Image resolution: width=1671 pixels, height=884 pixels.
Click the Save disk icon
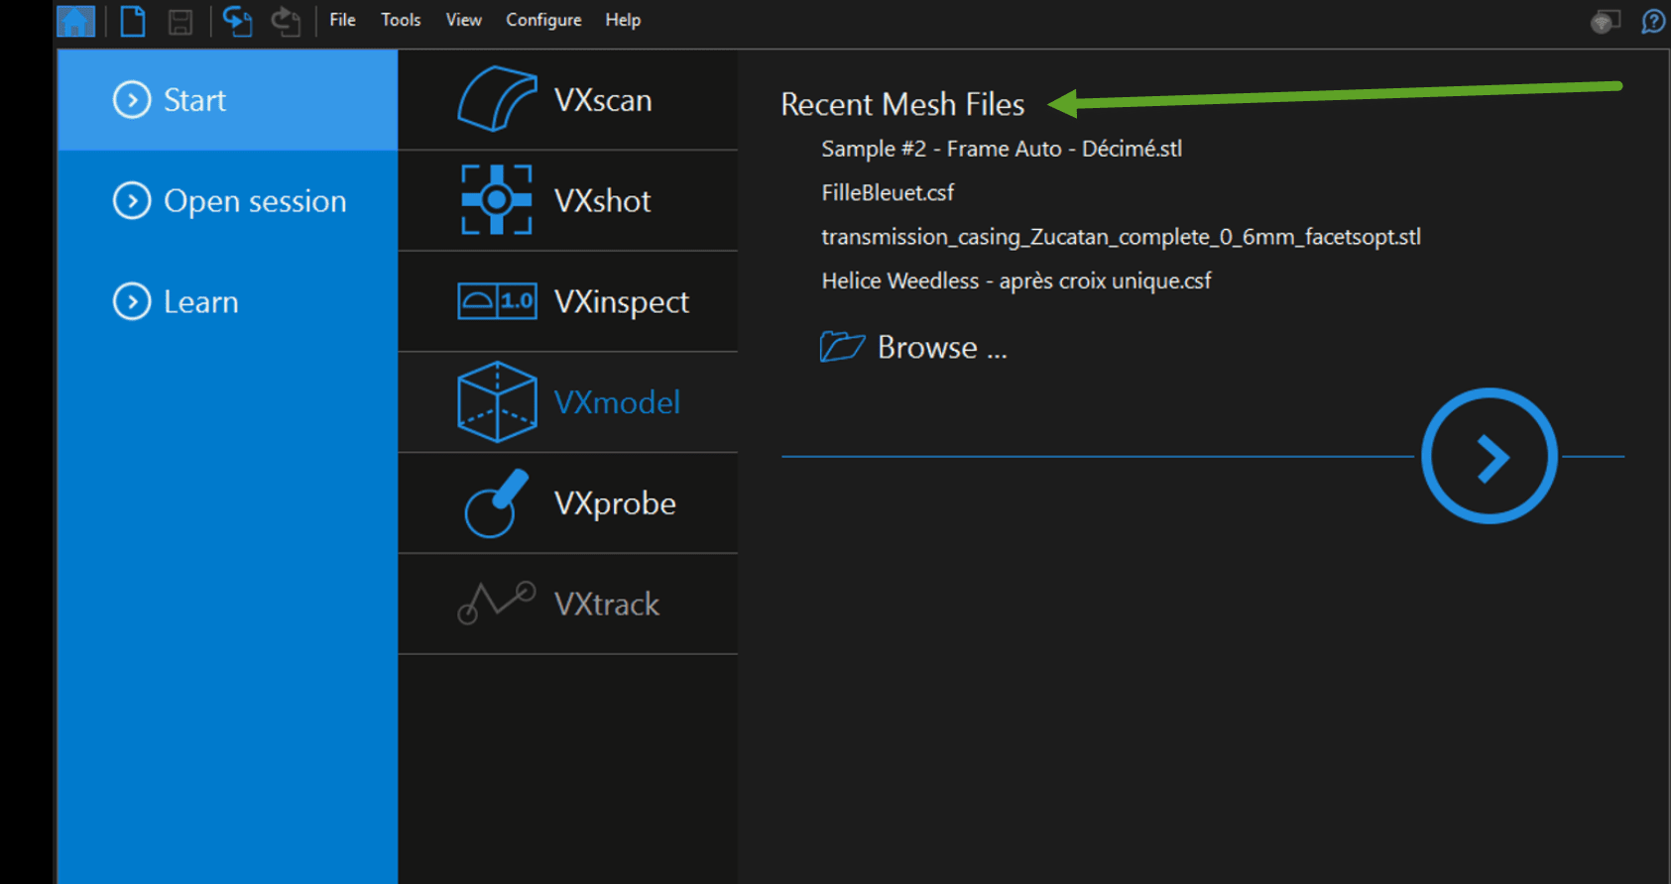180,22
